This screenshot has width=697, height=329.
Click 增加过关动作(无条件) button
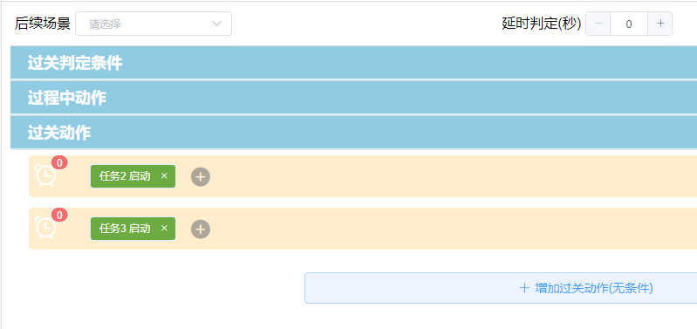(501, 288)
